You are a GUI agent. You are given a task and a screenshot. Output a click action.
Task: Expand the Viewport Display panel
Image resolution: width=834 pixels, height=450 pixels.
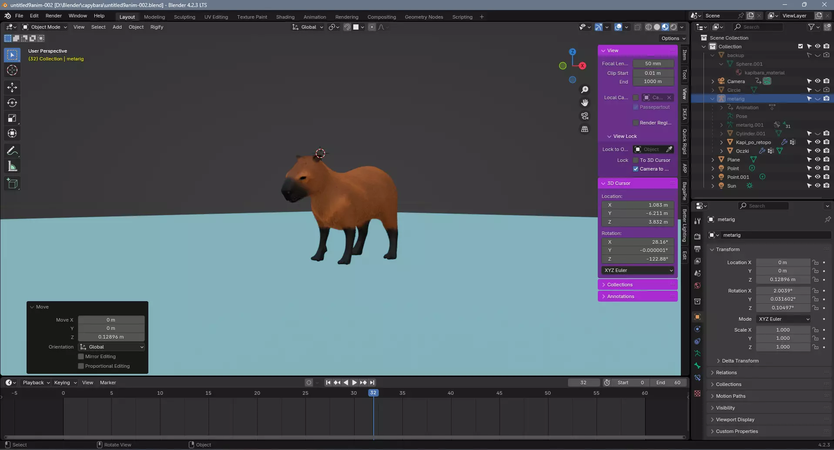click(735, 420)
